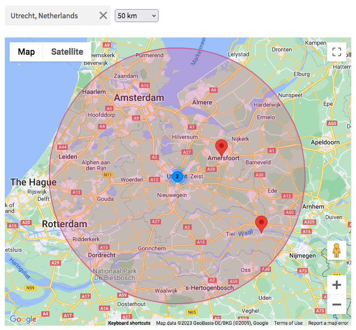Image resolution: width=356 pixels, height=330 pixels.
Task: Click the Woerden label
Action: [132, 180]
